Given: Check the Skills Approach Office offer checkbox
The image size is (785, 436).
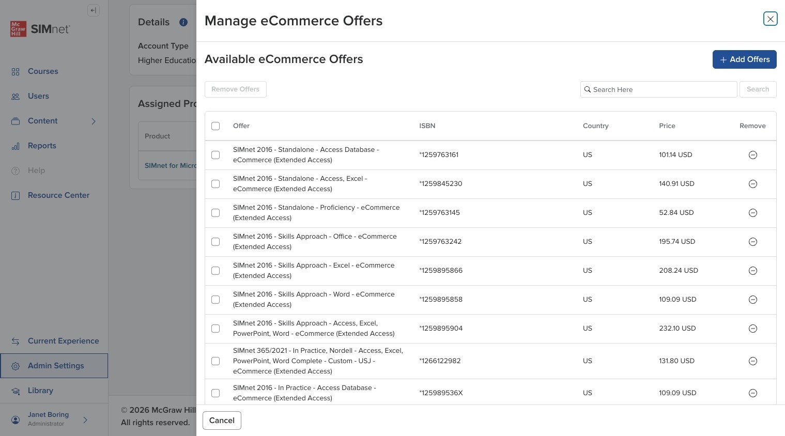Looking at the screenshot, I should pos(216,242).
